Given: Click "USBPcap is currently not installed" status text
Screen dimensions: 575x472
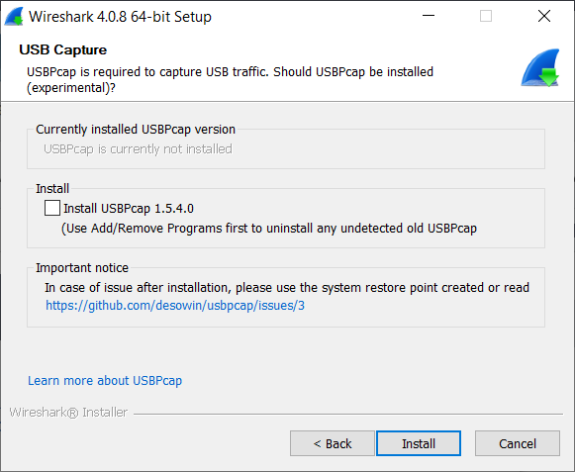Looking at the screenshot, I should 138,148.
